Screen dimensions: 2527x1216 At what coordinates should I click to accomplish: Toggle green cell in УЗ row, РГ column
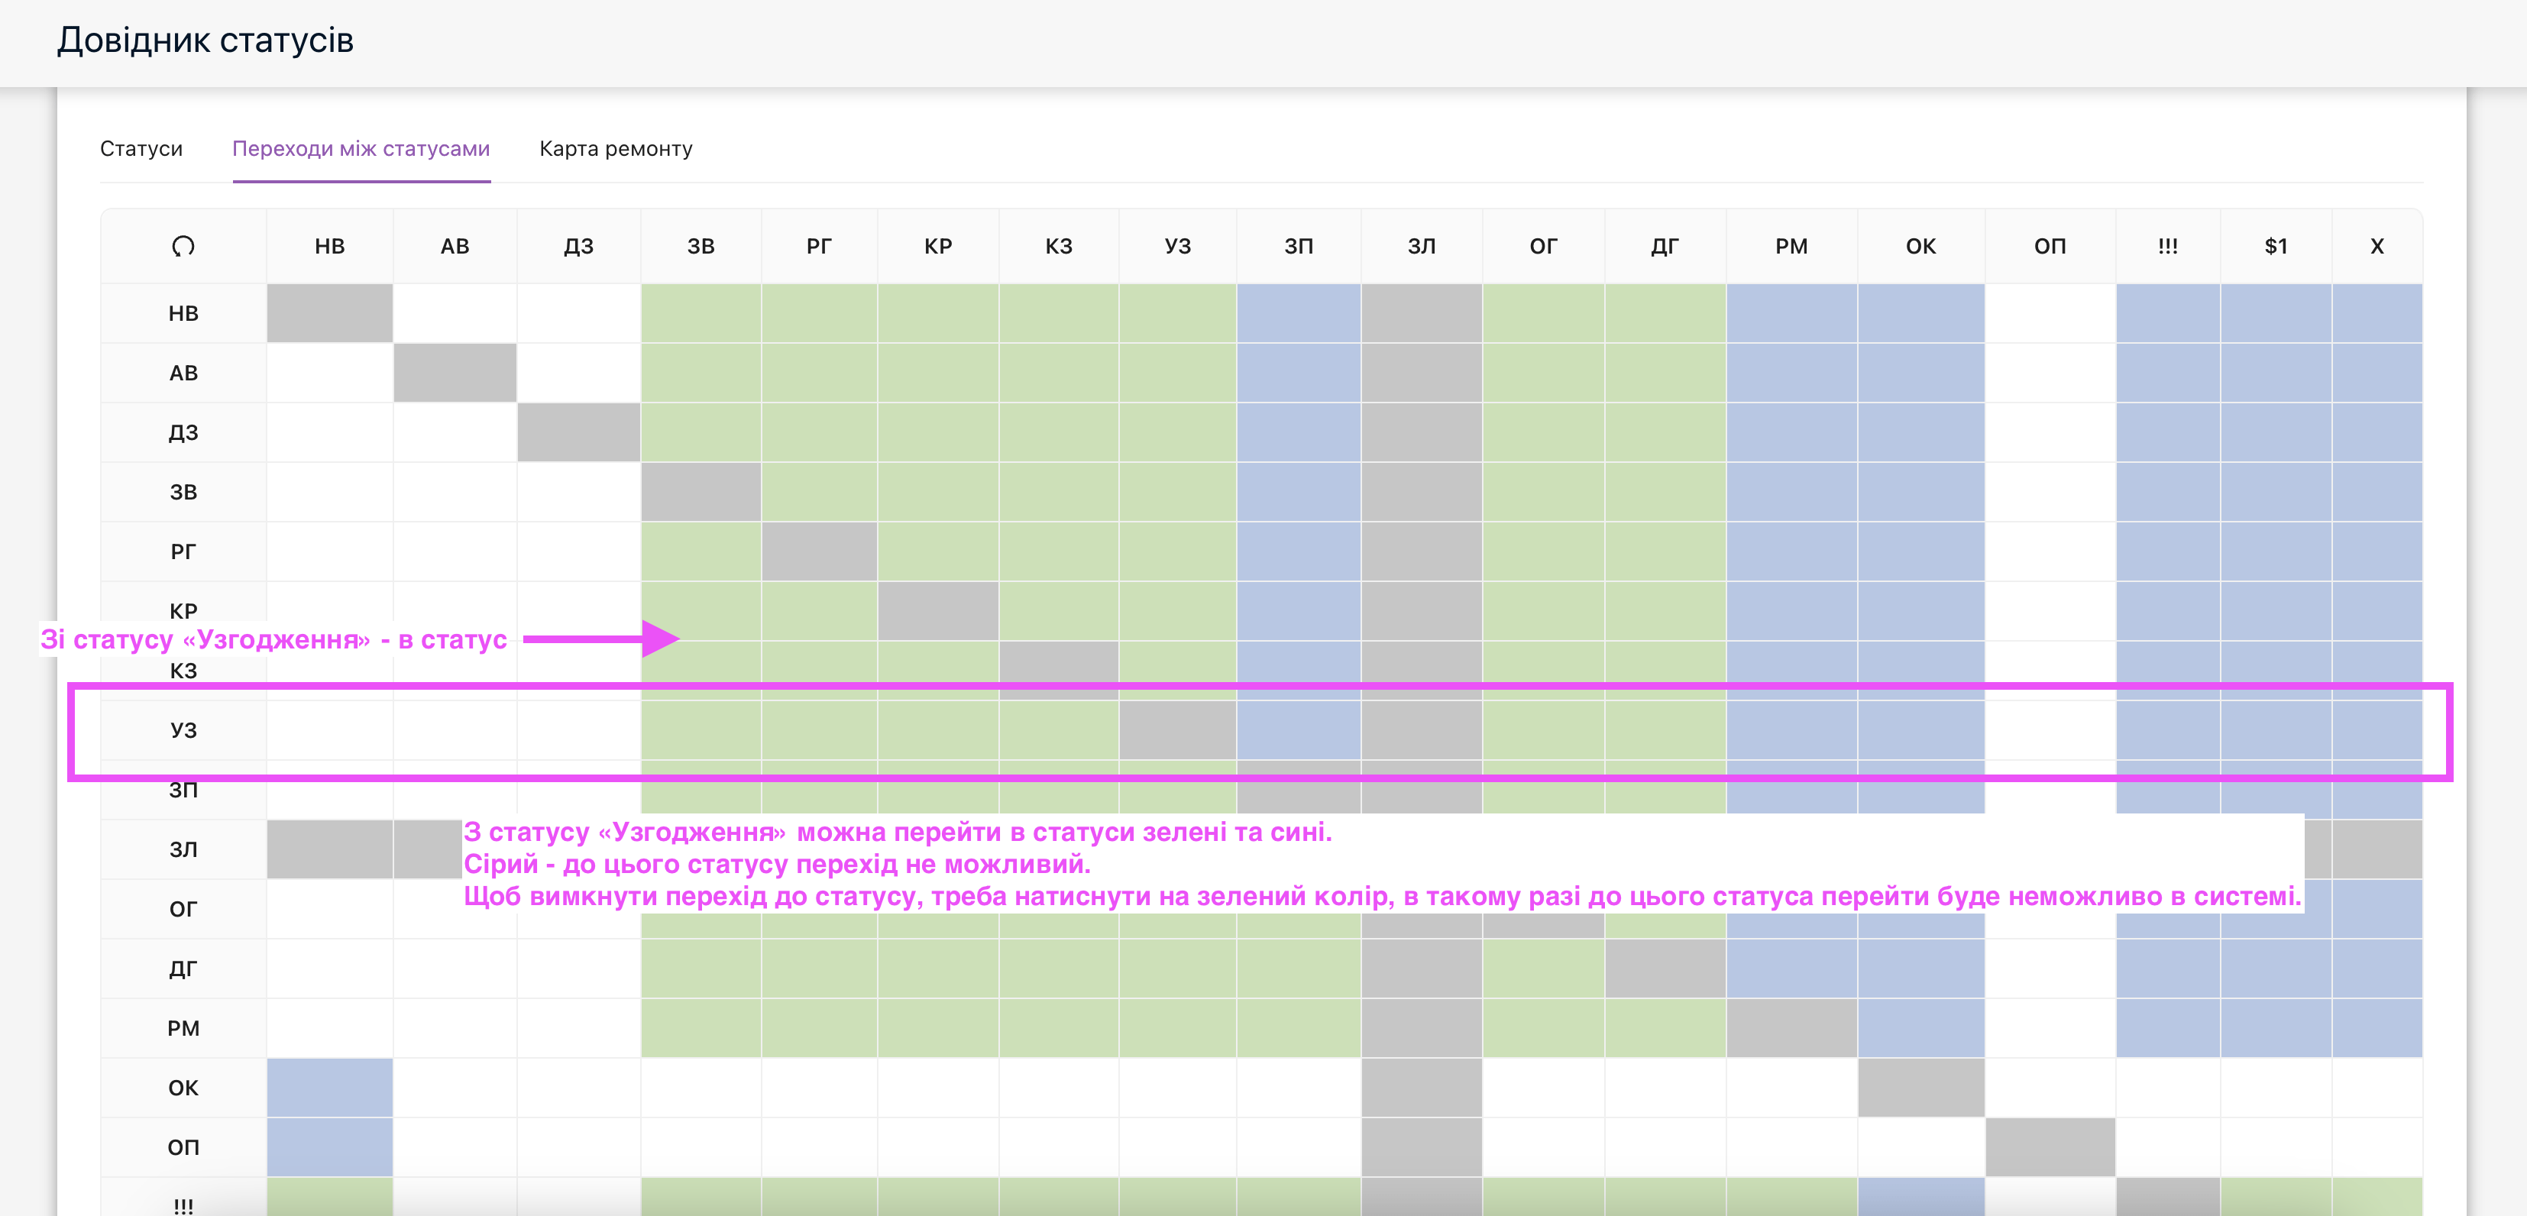819,730
